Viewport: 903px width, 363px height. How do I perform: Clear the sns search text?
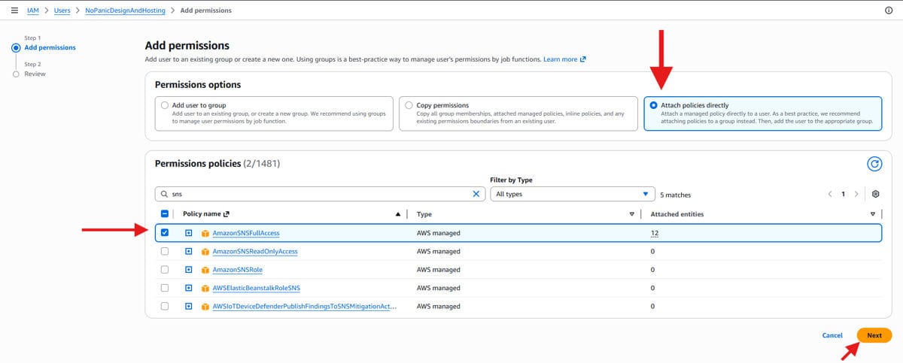pos(476,194)
